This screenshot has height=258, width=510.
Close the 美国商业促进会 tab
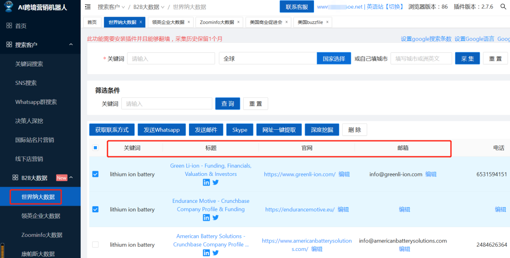pyautogui.click(x=286, y=22)
